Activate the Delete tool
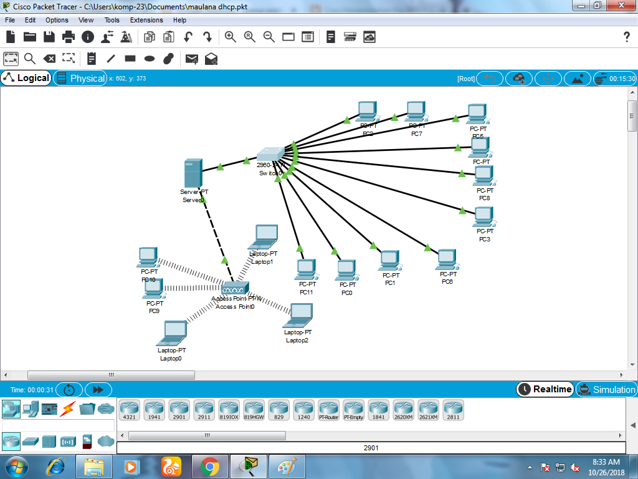This screenshot has height=479, width=638. coord(49,59)
